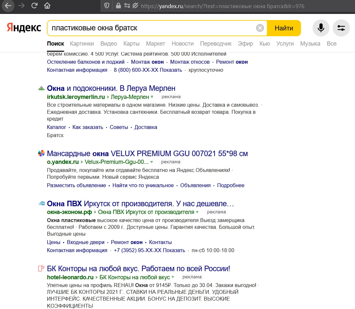Click the crossed-out autoplay permission icon
Screen dimensions: 355x309
click(x=135, y=6)
